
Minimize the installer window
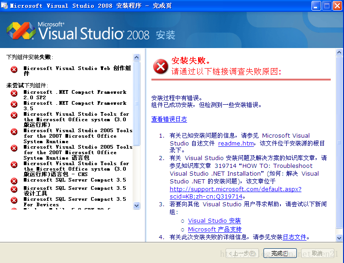[x=316, y=5]
